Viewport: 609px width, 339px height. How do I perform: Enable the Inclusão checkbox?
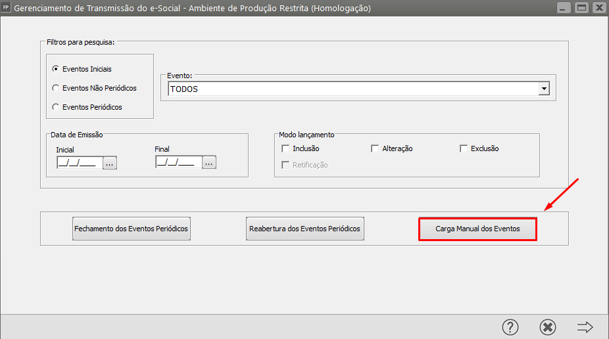pos(285,149)
